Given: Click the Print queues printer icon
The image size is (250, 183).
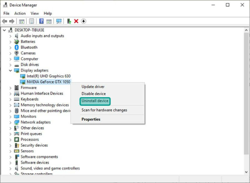Looking at the screenshot, I should 17,134.
